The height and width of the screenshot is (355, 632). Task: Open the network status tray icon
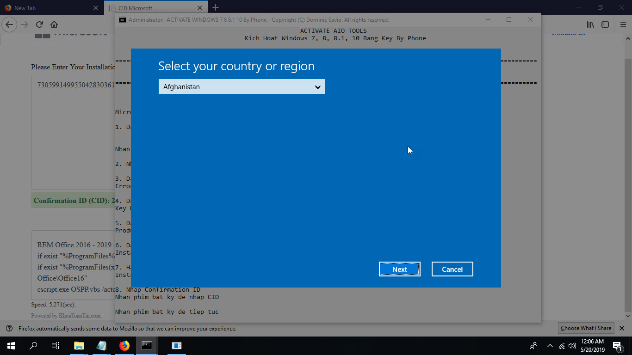(x=562, y=345)
